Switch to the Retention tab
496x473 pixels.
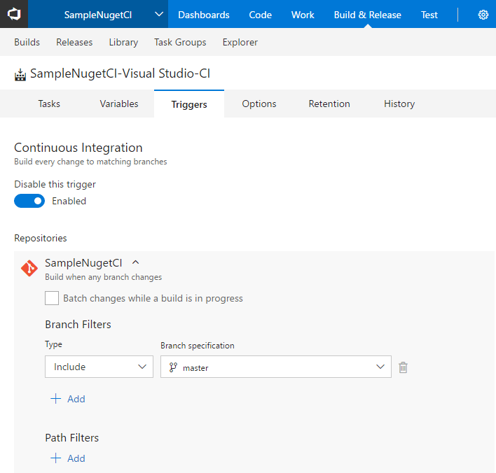pyautogui.click(x=329, y=104)
